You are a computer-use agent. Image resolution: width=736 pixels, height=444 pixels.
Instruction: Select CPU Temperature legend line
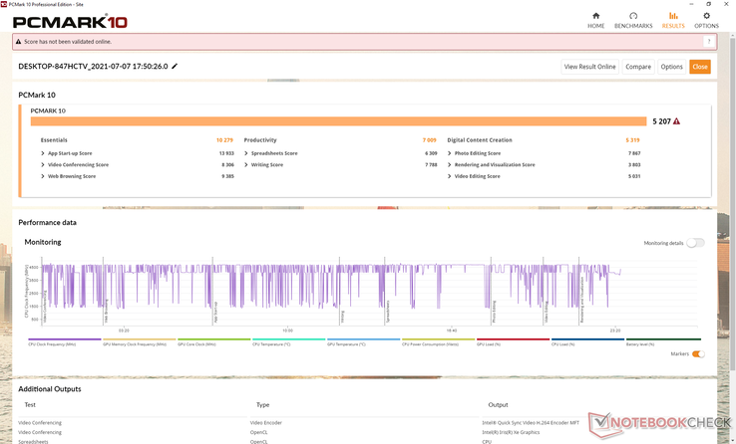tap(288, 339)
